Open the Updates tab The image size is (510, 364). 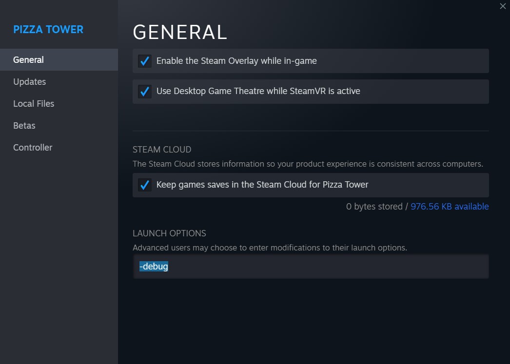[x=29, y=82]
